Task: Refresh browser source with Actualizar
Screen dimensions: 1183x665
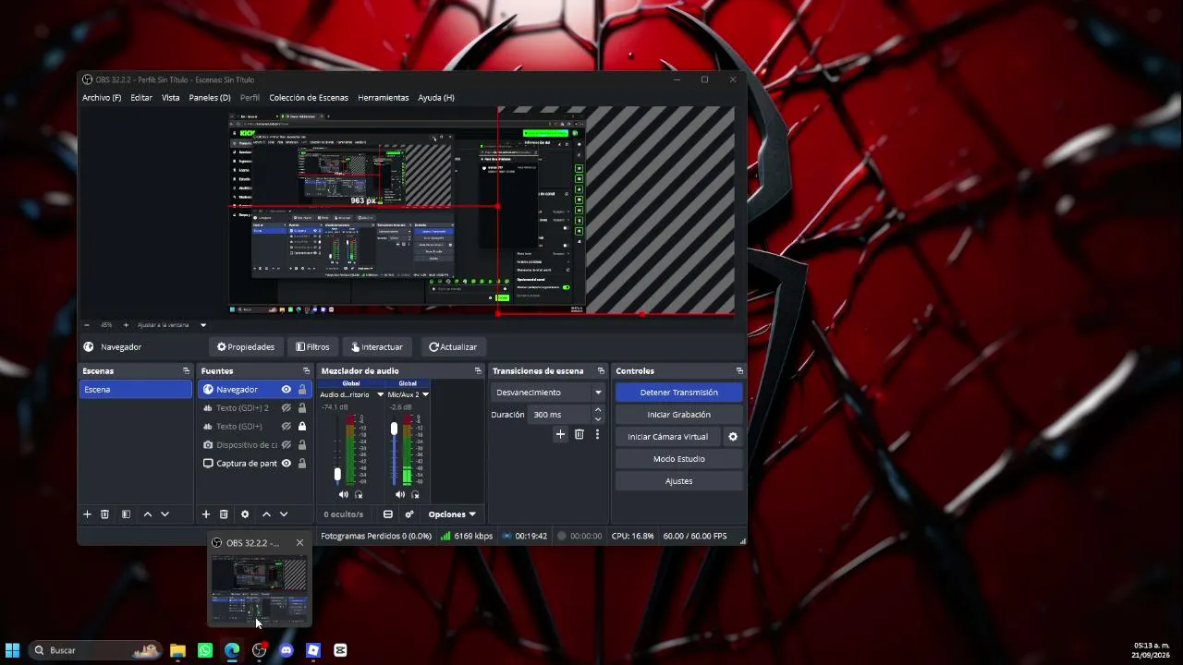Action: point(453,347)
